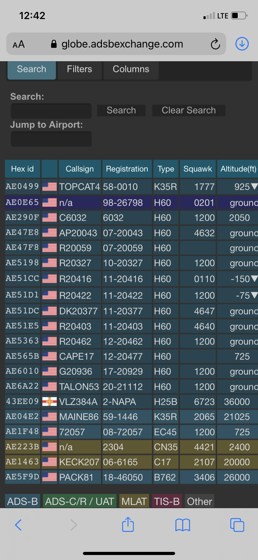Sort table by Squawk column header
The height and width of the screenshot is (560, 258).
[198, 169]
